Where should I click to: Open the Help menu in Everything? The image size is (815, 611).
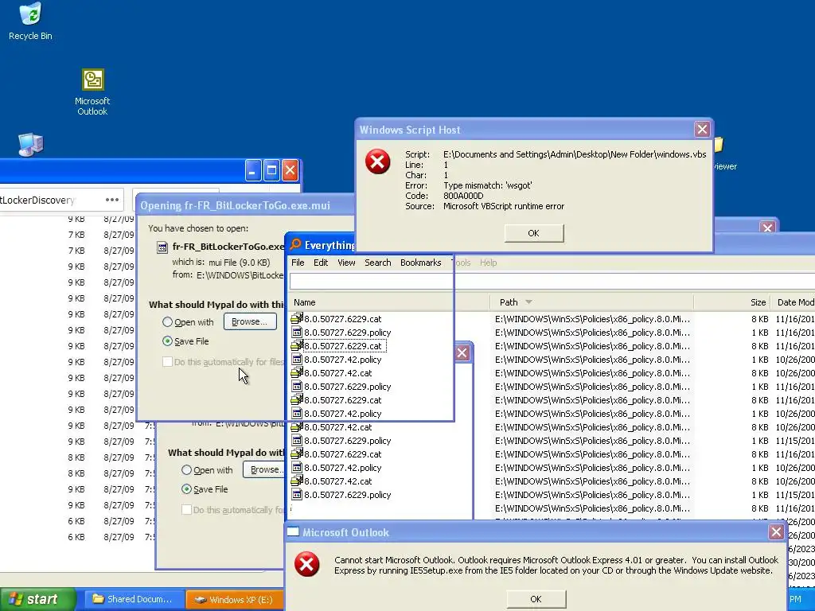click(x=488, y=263)
